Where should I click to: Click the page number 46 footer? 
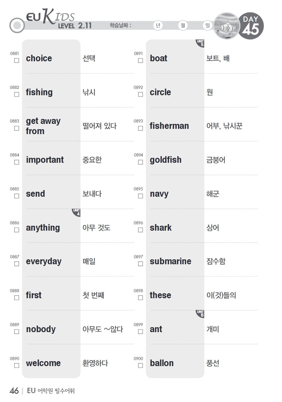point(14,391)
